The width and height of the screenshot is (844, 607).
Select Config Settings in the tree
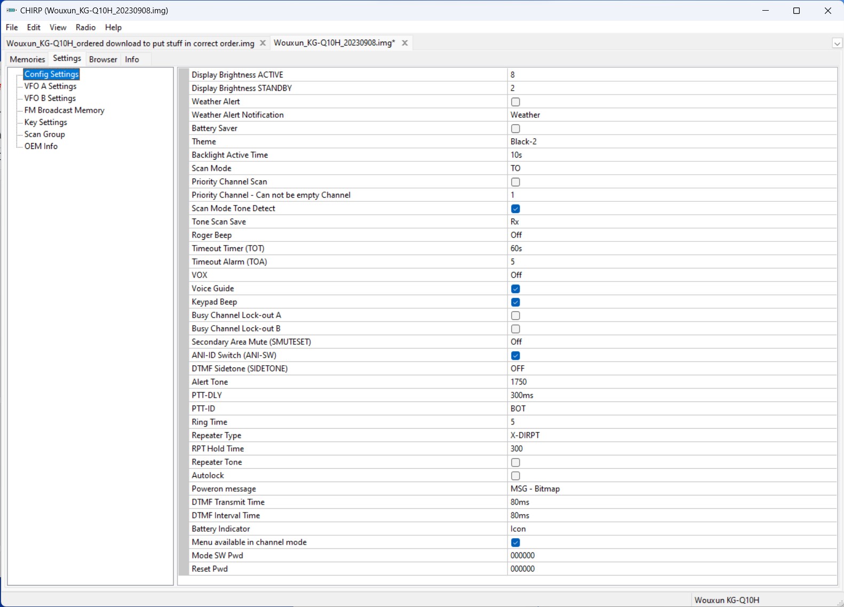(51, 74)
